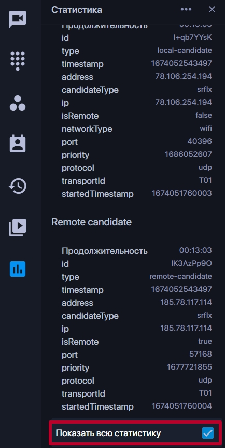Click the remote port value 57168
The image size is (225, 448).
coord(201,354)
